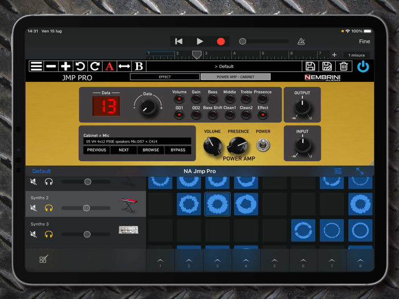399x299 pixels.
Task: Tap Fine to finish
Action: tap(364, 42)
